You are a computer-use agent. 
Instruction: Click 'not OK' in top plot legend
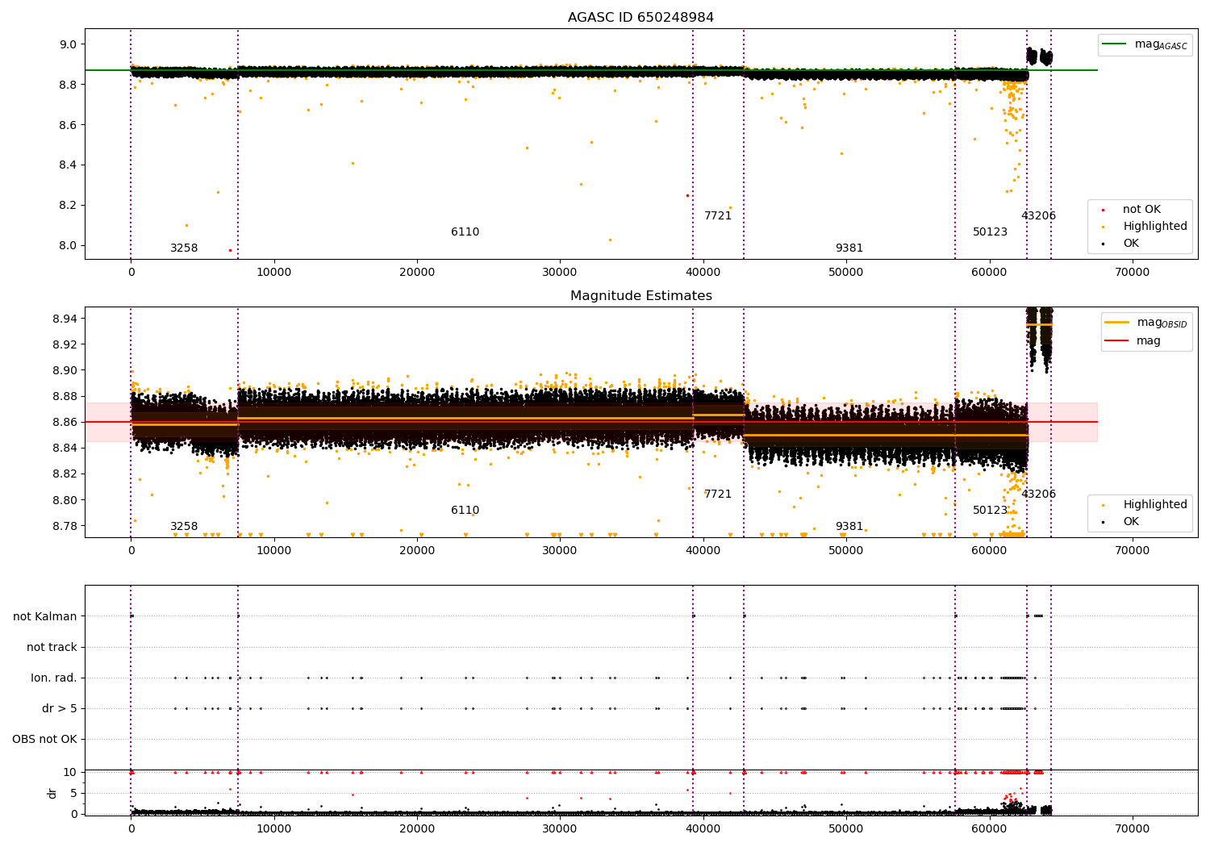point(1141,210)
